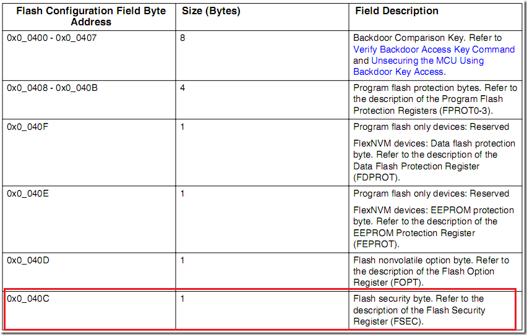The image size is (527, 335).
Task: Click the Backdoor Comparison Key text
Action: (404, 38)
